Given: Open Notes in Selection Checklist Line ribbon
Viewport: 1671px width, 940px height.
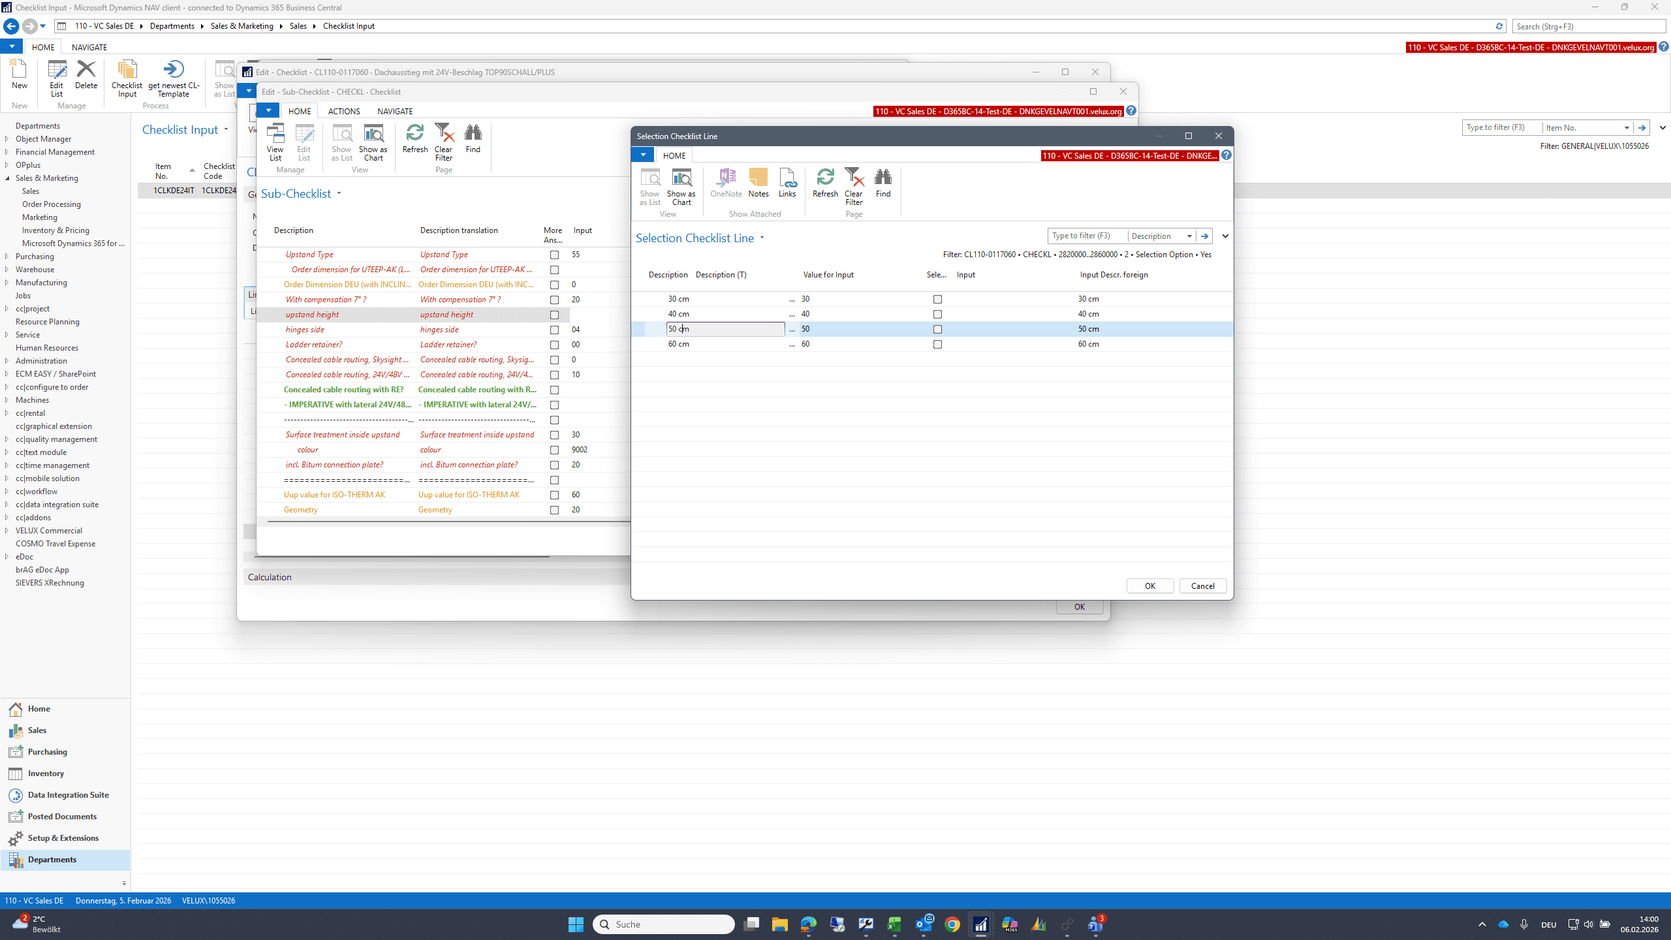Looking at the screenshot, I should pyautogui.click(x=758, y=182).
